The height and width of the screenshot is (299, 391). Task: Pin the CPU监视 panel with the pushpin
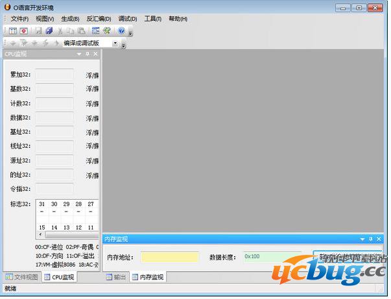[88, 54]
